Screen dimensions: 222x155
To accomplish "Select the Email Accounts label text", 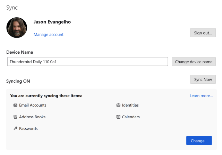I will (33, 105).
